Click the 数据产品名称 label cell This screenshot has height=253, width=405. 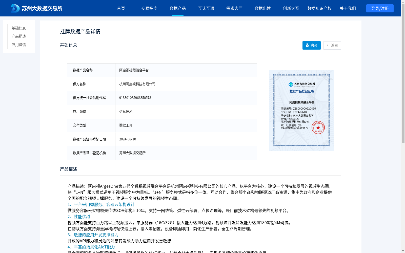click(x=91, y=70)
